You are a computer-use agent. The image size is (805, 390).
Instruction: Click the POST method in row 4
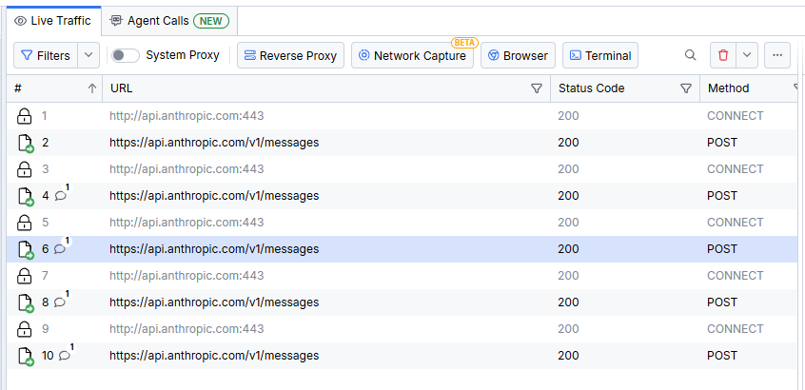point(722,196)
